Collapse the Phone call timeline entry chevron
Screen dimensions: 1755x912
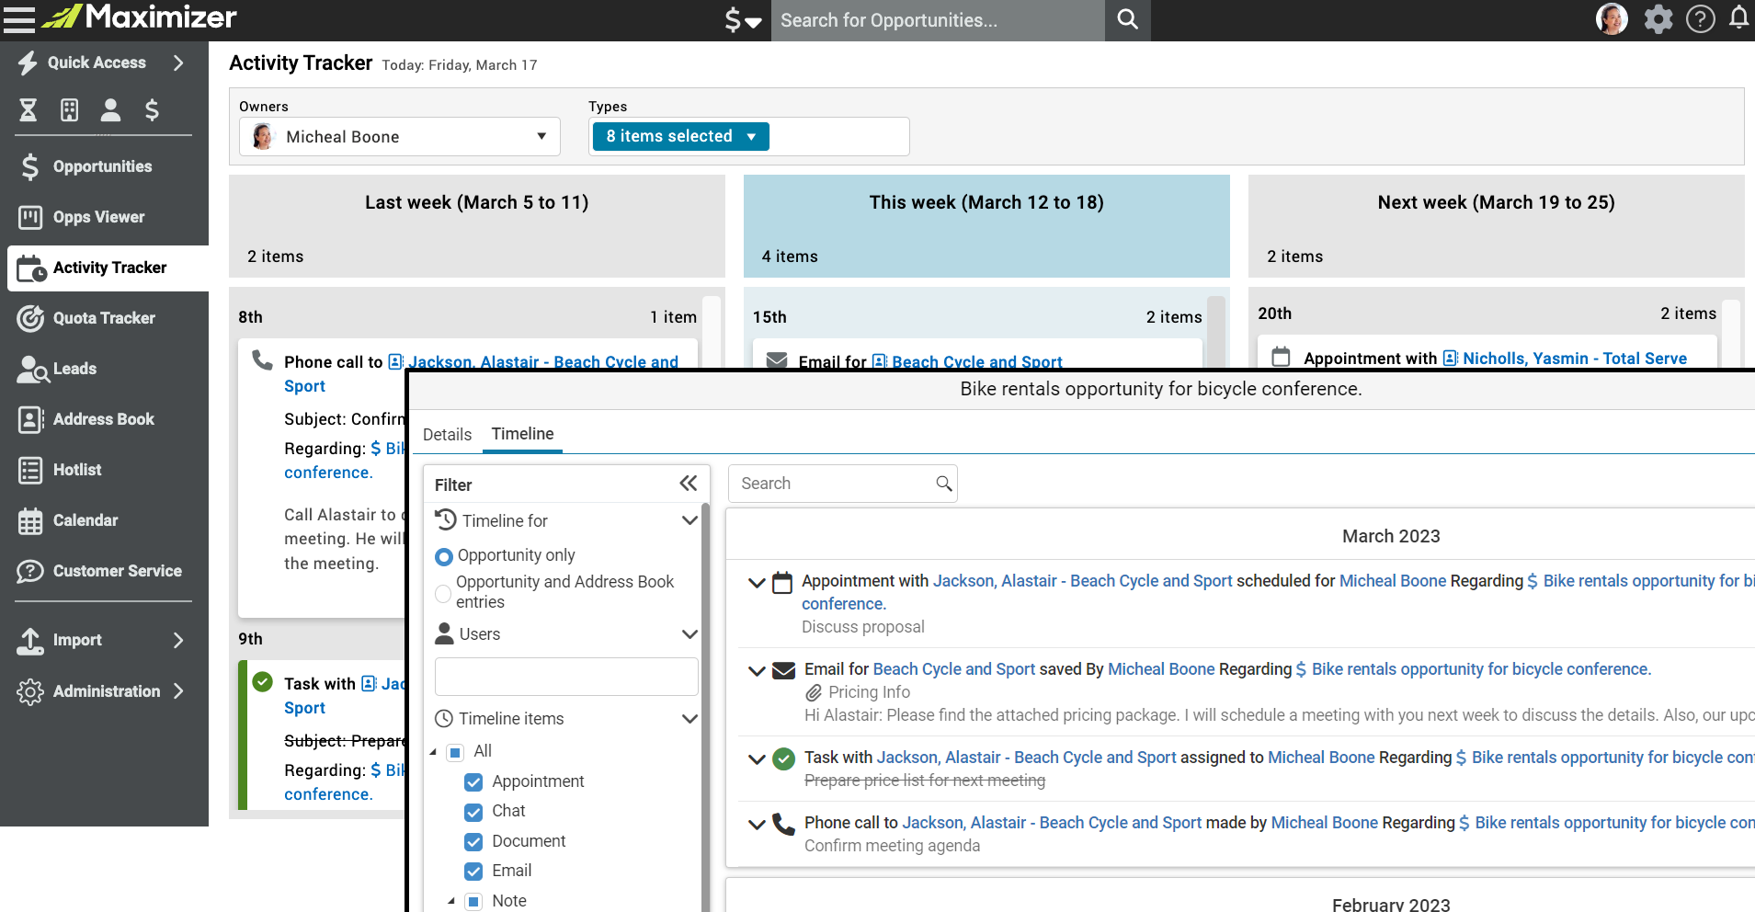point(757,825)
